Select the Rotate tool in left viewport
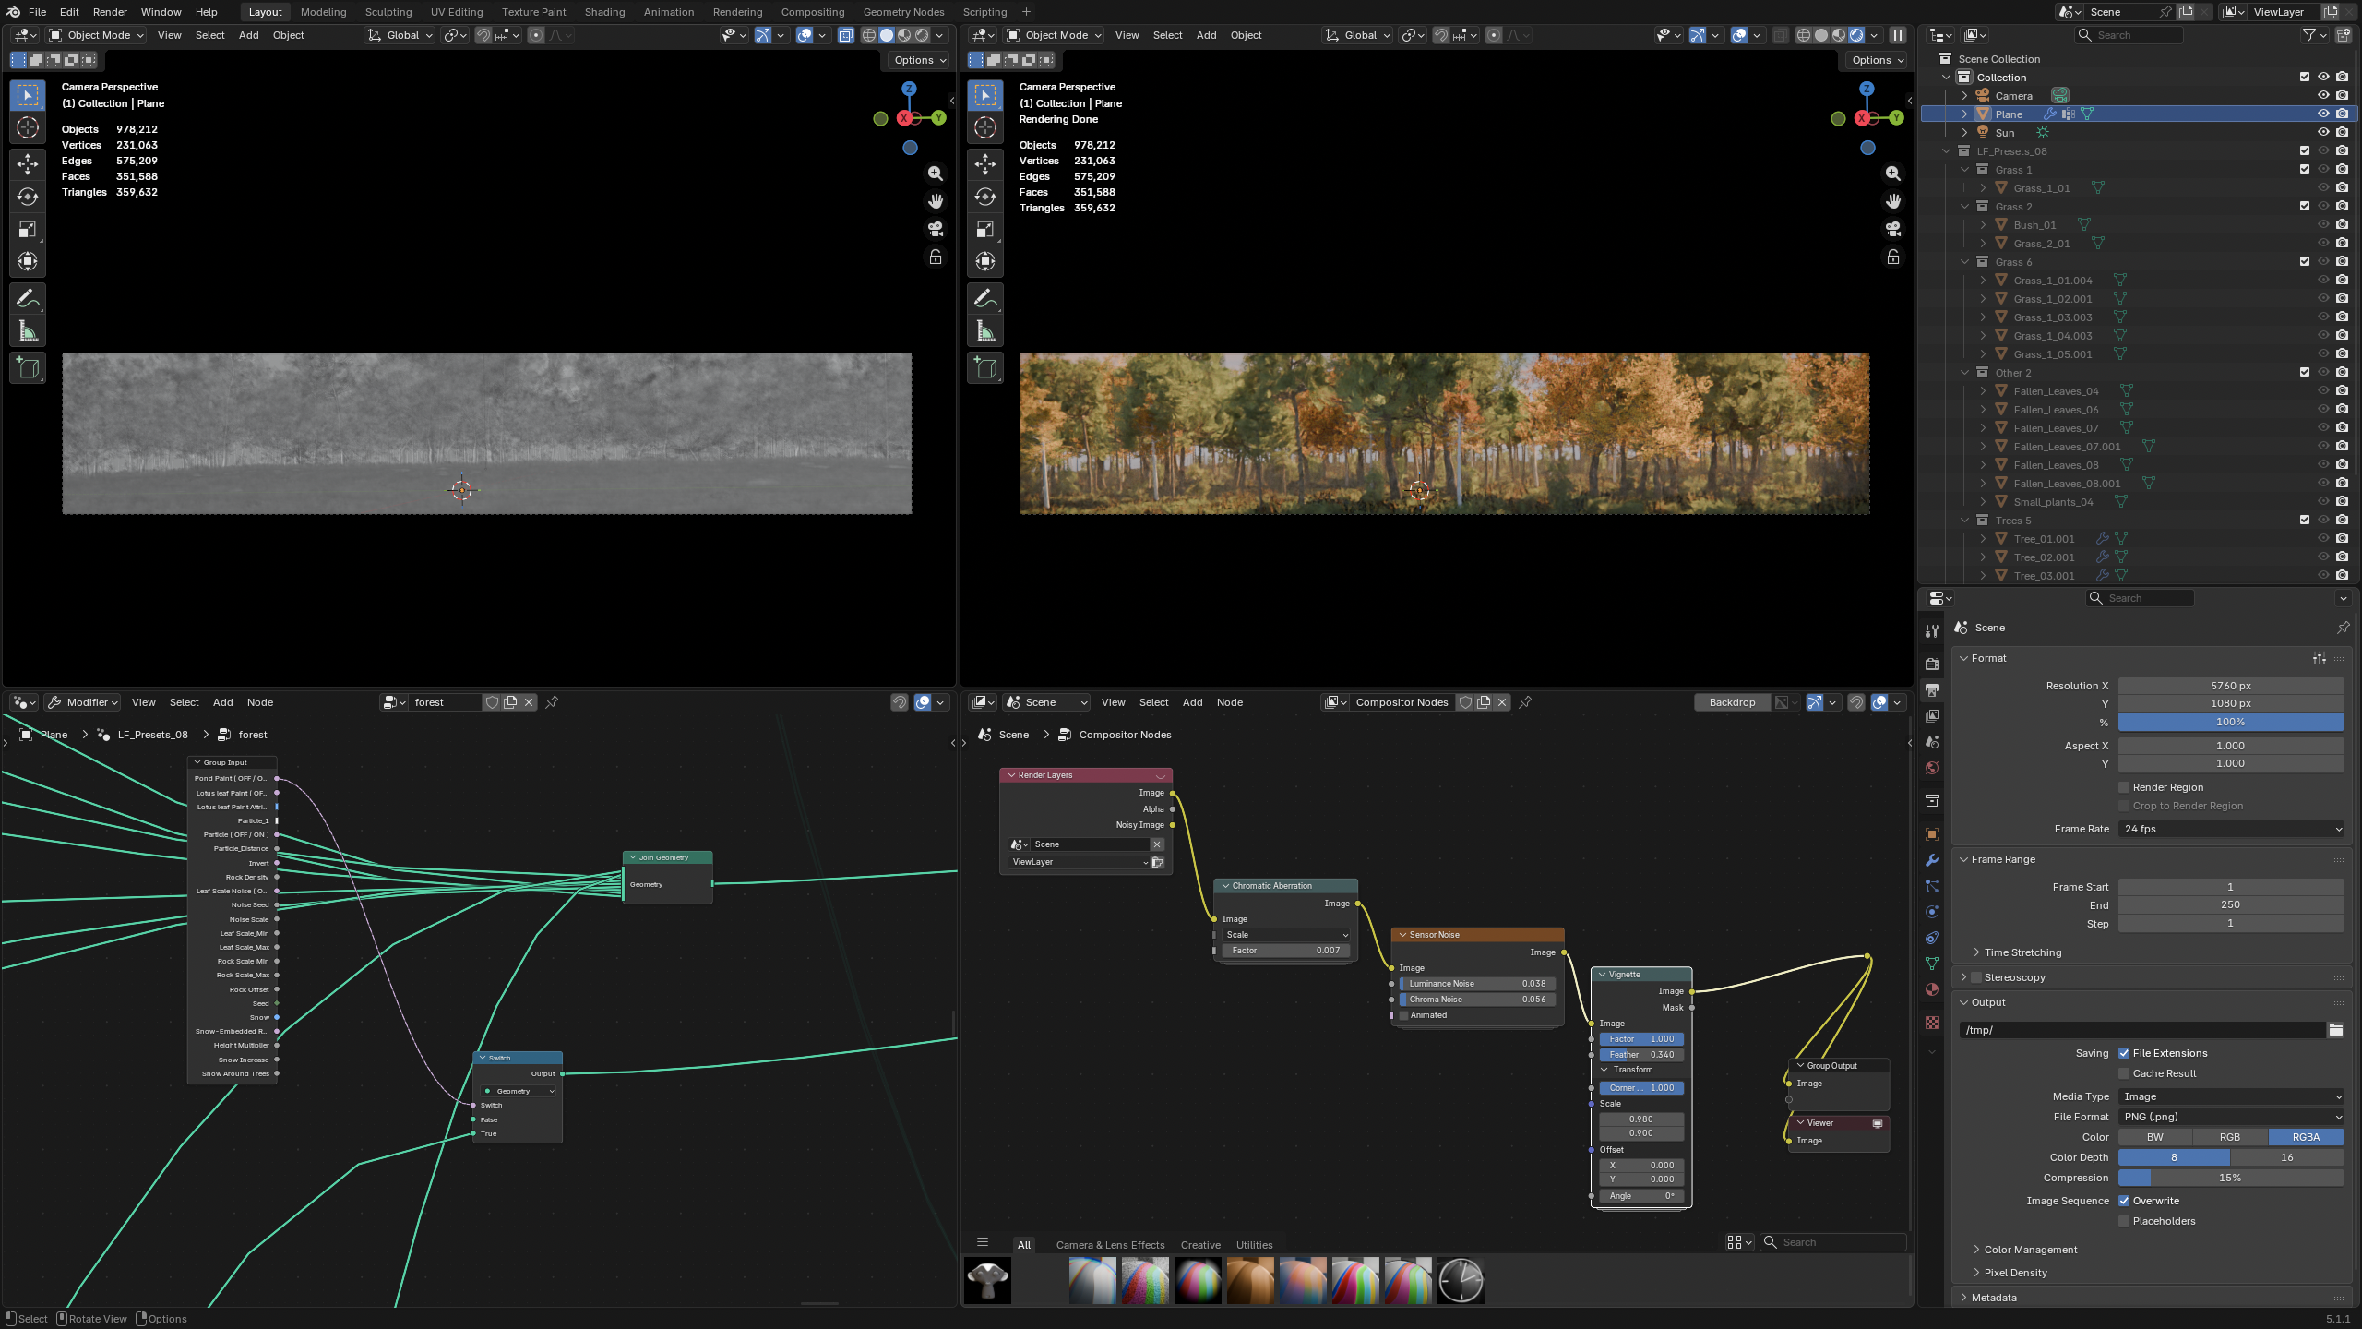Viewport: 2362px width, 1329px height. 28,197
